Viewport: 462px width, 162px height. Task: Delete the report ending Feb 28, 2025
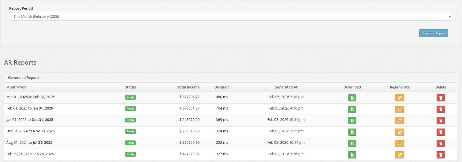coord(441,155)
